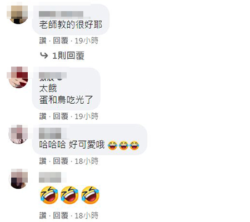This screenshot has height=222, width=250.
Task: Reply to the comment 老師教的很好耶
Action: 61,41
